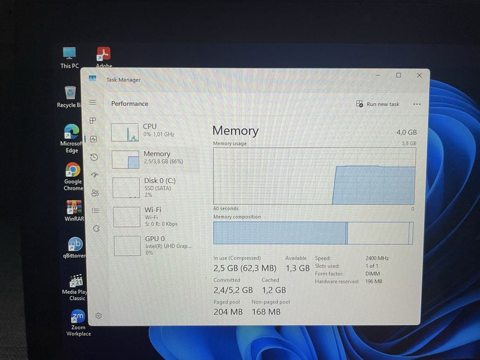480x360 pixels.
Task: Click the '4,0 GB' total memory label
Action: pyautogui.click(x=406, y=132)
